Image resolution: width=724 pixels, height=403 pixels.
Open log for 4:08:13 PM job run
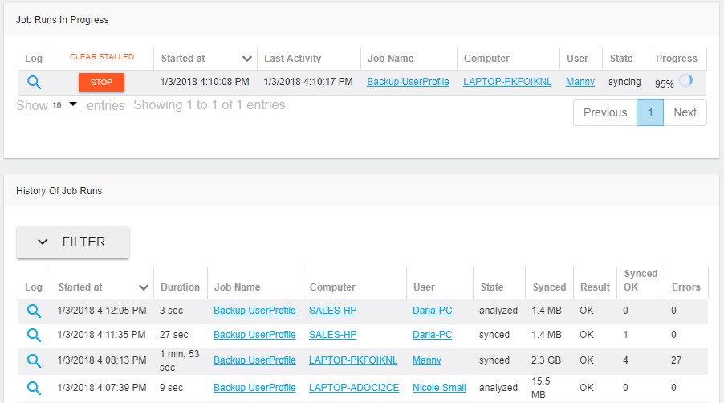(34, 360)
